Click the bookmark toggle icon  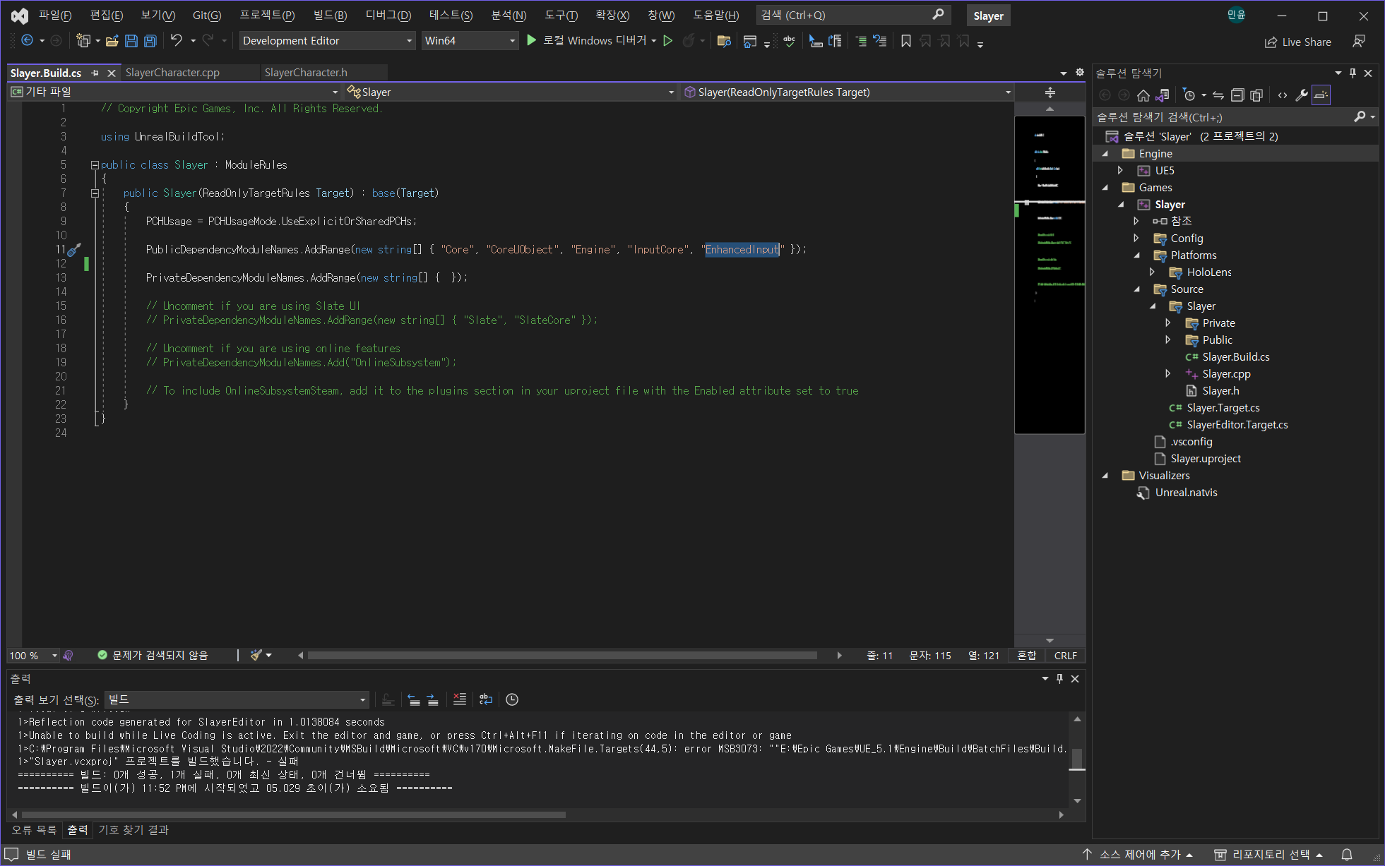coord(905,41)
